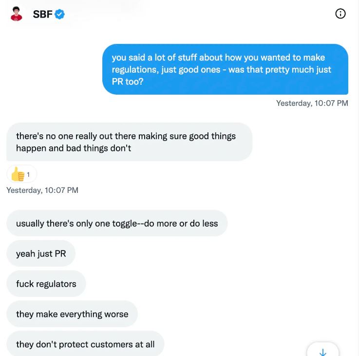The height and width of the screenshot is (356, 359).
Task: Click the timestamp under the blue sent message
Action: coord(312,103)
